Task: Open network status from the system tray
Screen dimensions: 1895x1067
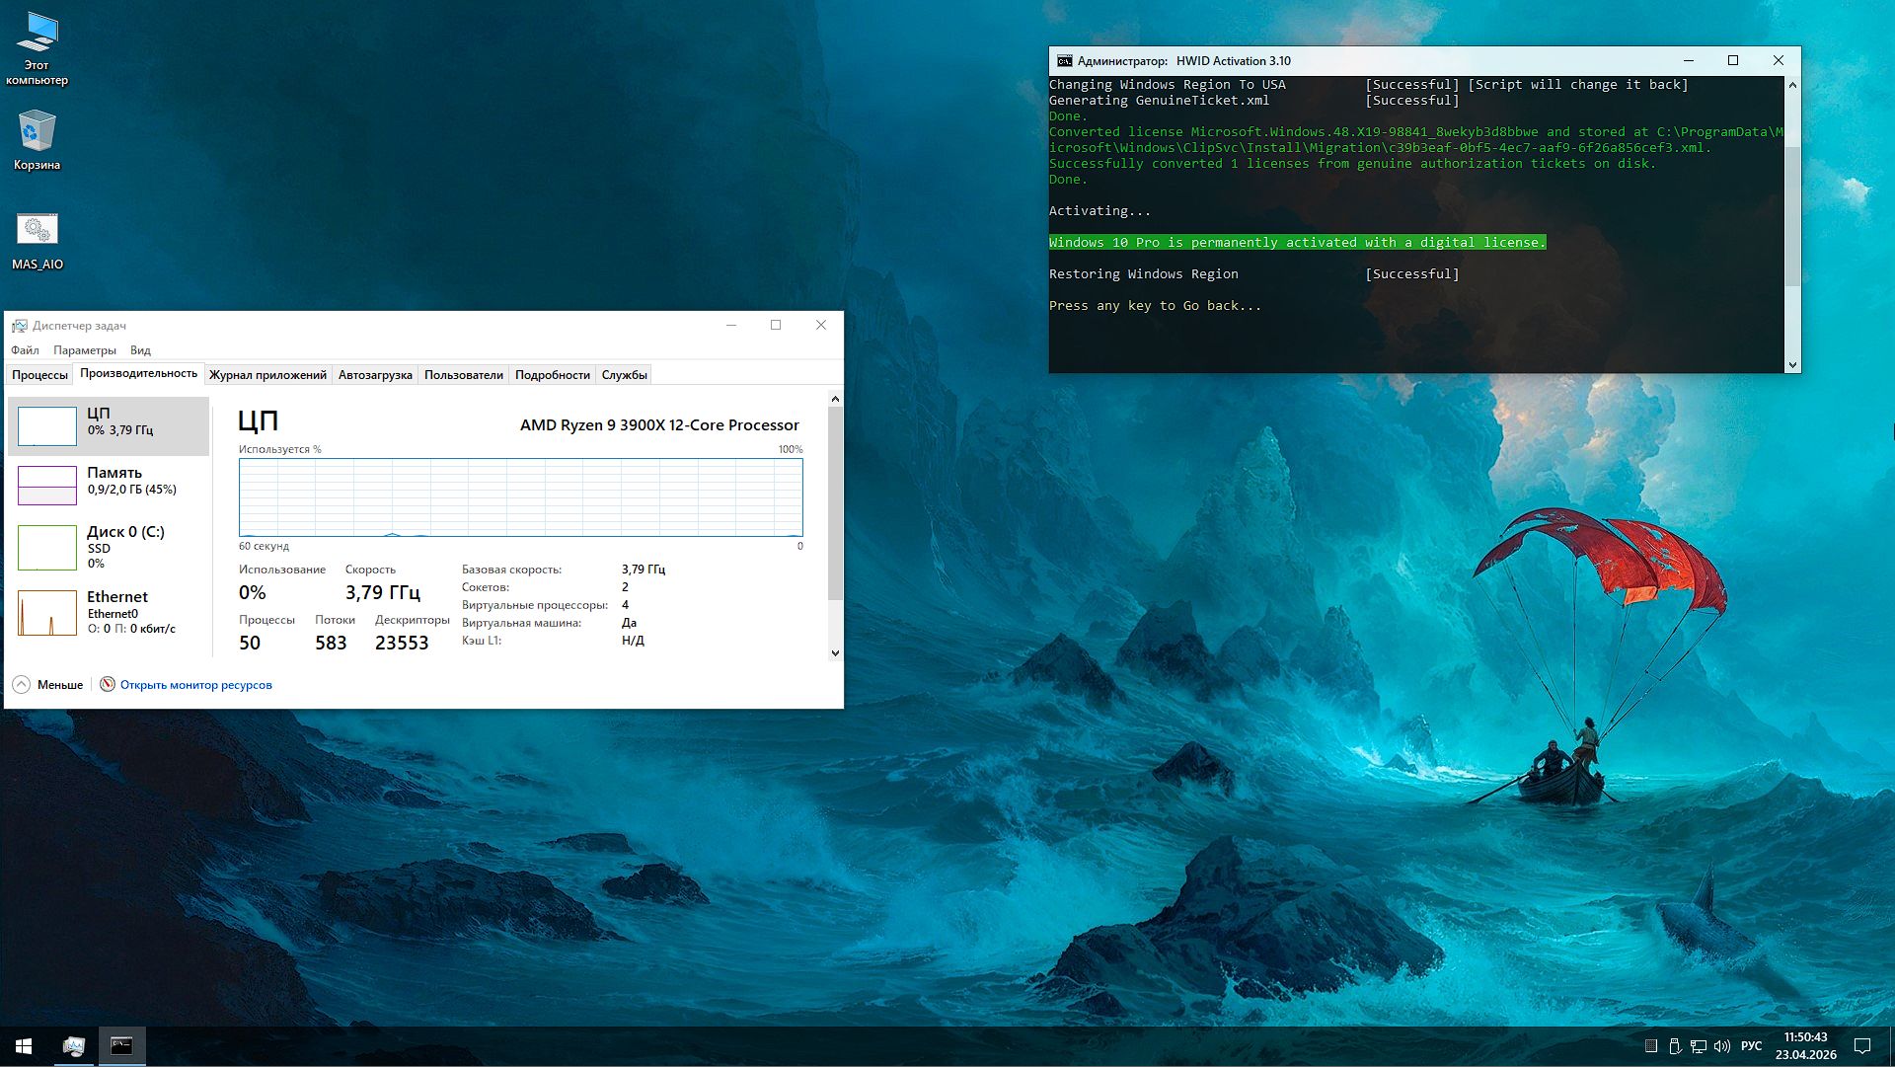Action: tap(1698, 1047)
